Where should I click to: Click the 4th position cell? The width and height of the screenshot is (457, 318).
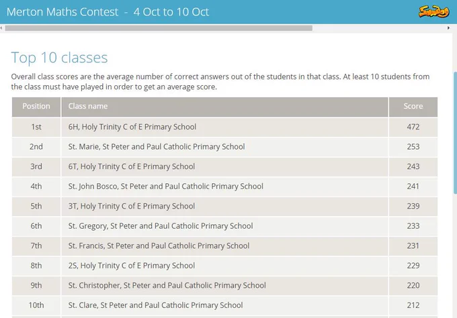(x=36, y=187)
